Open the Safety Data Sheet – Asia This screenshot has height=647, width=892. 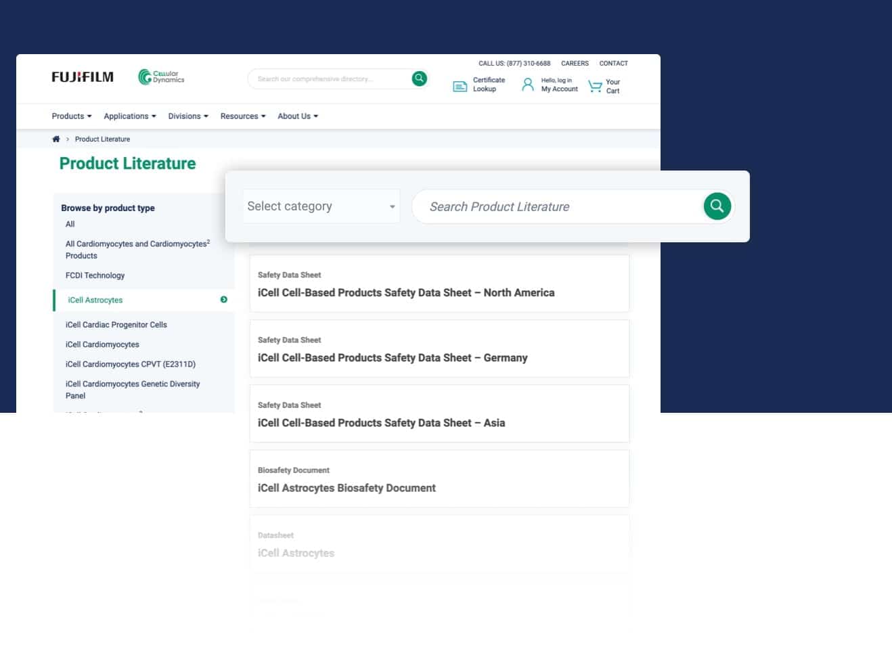[439, 414]
